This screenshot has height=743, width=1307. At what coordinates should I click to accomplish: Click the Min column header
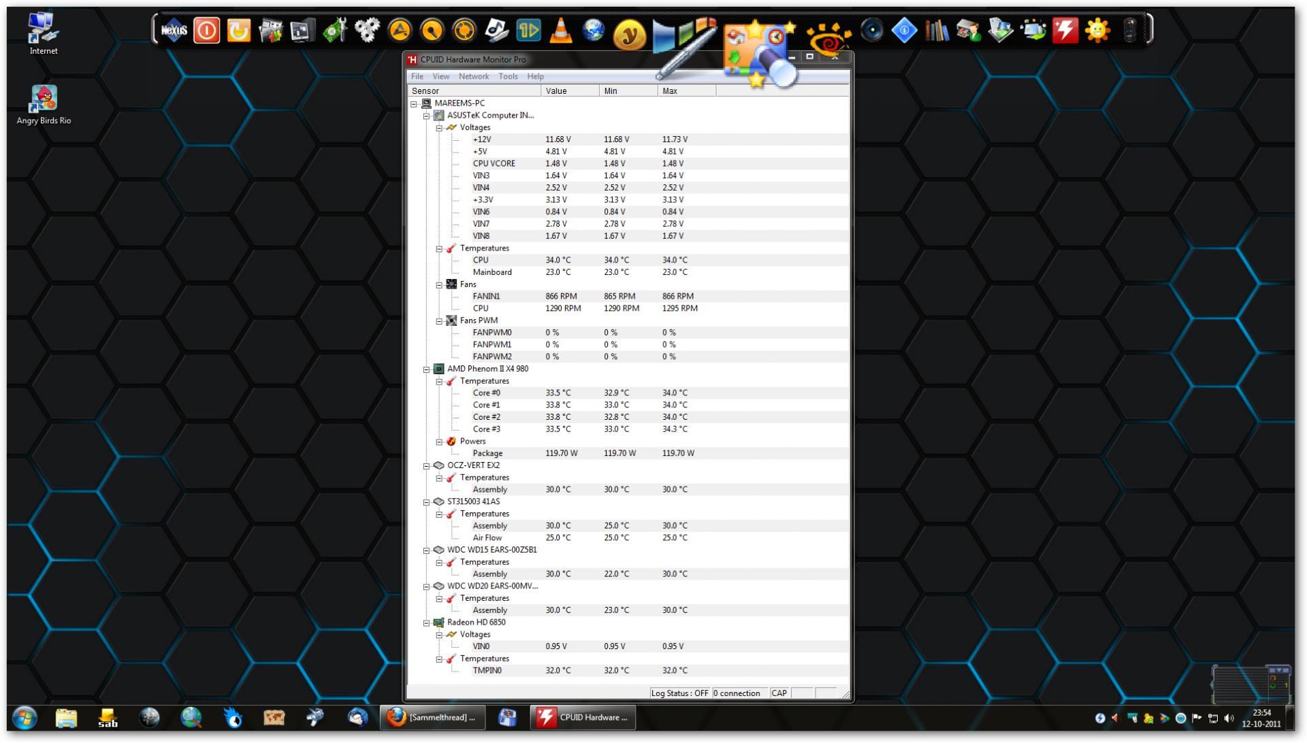point(629,91)
